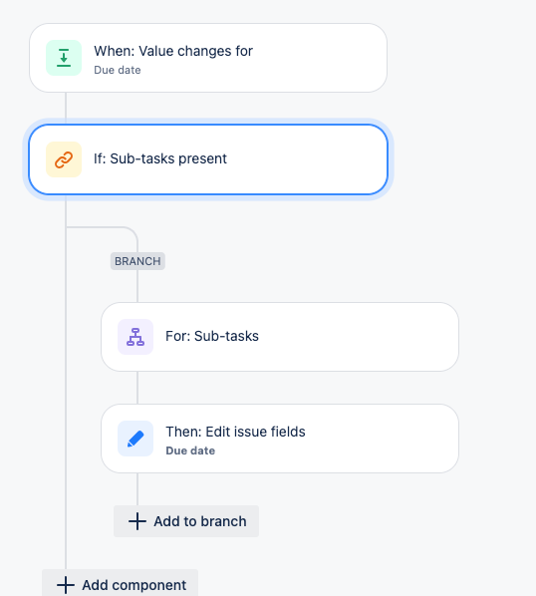Click the orange chain-link condition icon
536x596 pixels.
coord(64,159)
